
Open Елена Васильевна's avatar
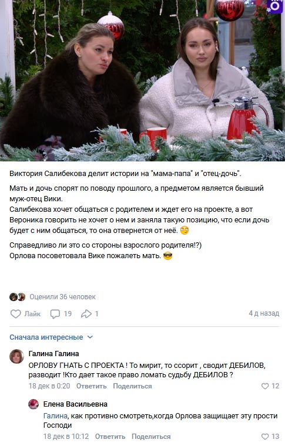pyautogui.click(x=33, y=404)
